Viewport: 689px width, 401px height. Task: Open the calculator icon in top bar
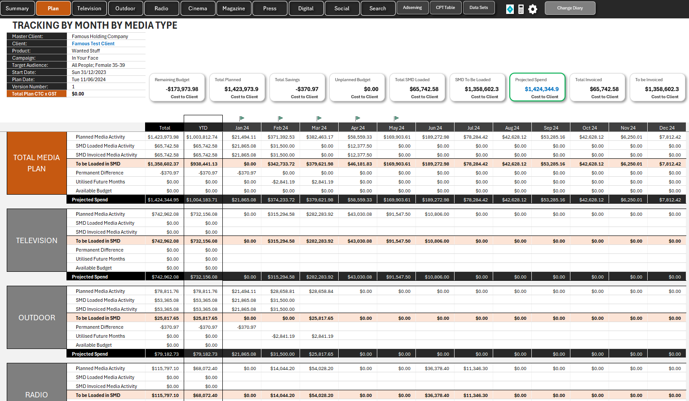pyautogui.click(x=521, y=9)
